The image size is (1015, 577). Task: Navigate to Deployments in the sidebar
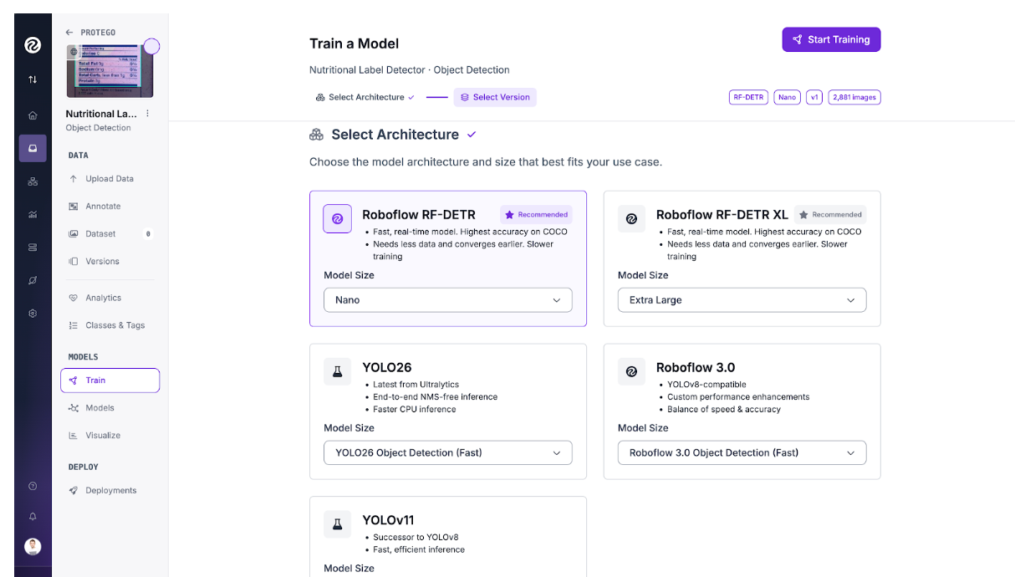tap(110, 491)
